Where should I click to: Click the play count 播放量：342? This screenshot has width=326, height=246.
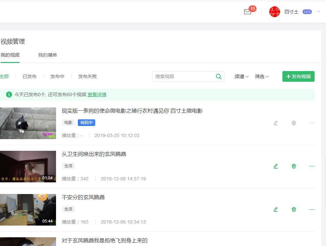pyautogui.click(x=75, y=179)
